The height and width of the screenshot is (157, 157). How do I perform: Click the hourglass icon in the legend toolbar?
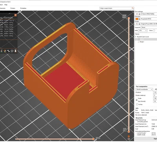2,51
